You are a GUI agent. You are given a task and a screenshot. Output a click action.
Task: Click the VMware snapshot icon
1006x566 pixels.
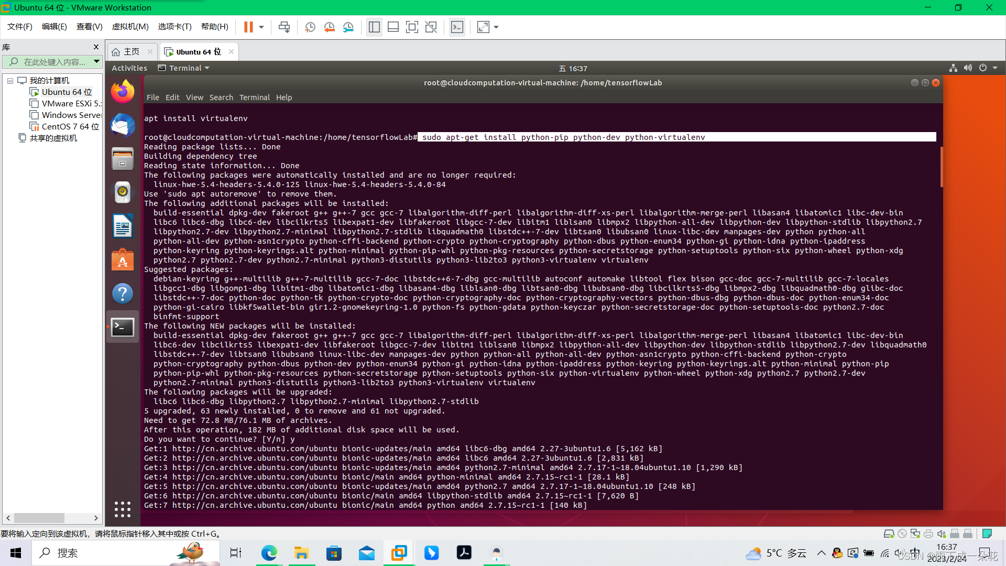tap(310, 27)
